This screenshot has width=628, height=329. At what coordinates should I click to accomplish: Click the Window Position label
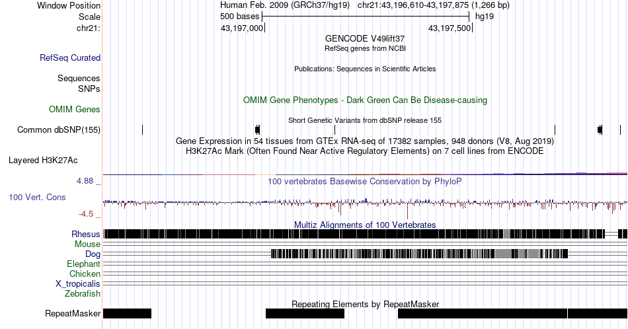(x=69, y=5)
